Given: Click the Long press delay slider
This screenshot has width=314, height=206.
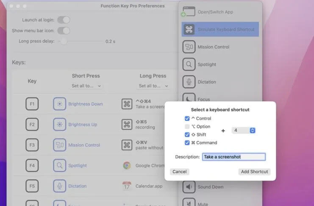Looking at the screenshot, I should (x=81, y=41).
